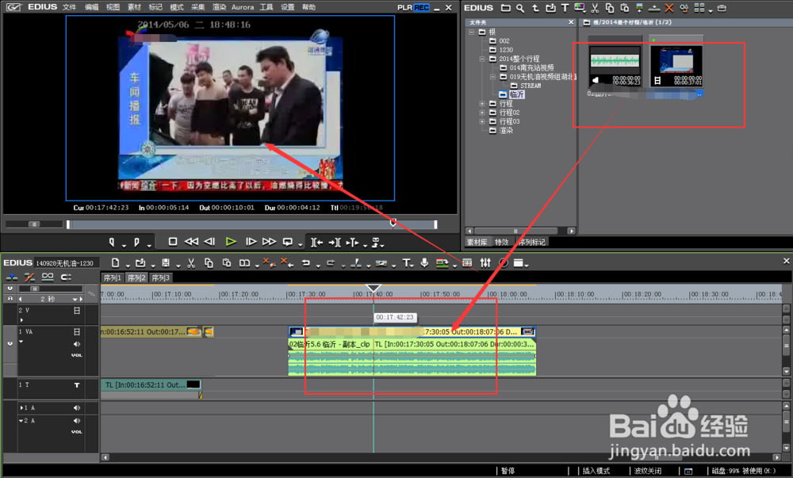
Task: Toggle ripple mode icon on timeline
Action: tap(29, 277)
